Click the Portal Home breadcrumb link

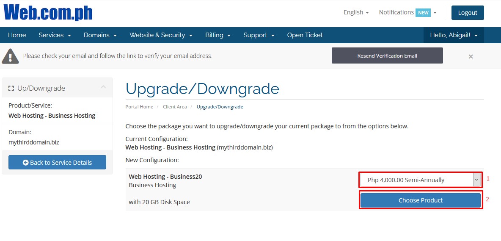[139, 107]
